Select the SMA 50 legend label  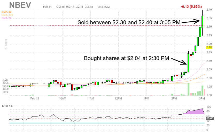tap(6, 12)
